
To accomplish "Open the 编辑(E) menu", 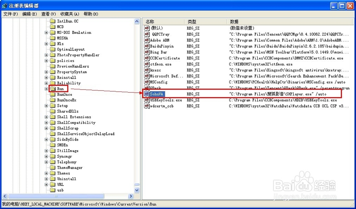I will point(30,14).
